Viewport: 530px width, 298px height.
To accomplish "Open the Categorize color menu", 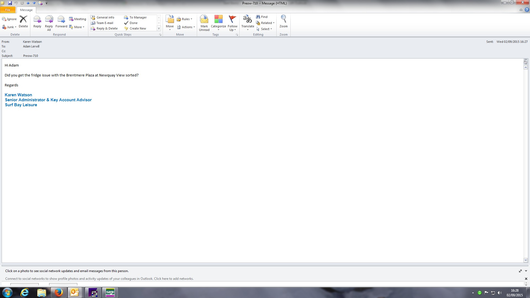I will (x=218, y=23).
